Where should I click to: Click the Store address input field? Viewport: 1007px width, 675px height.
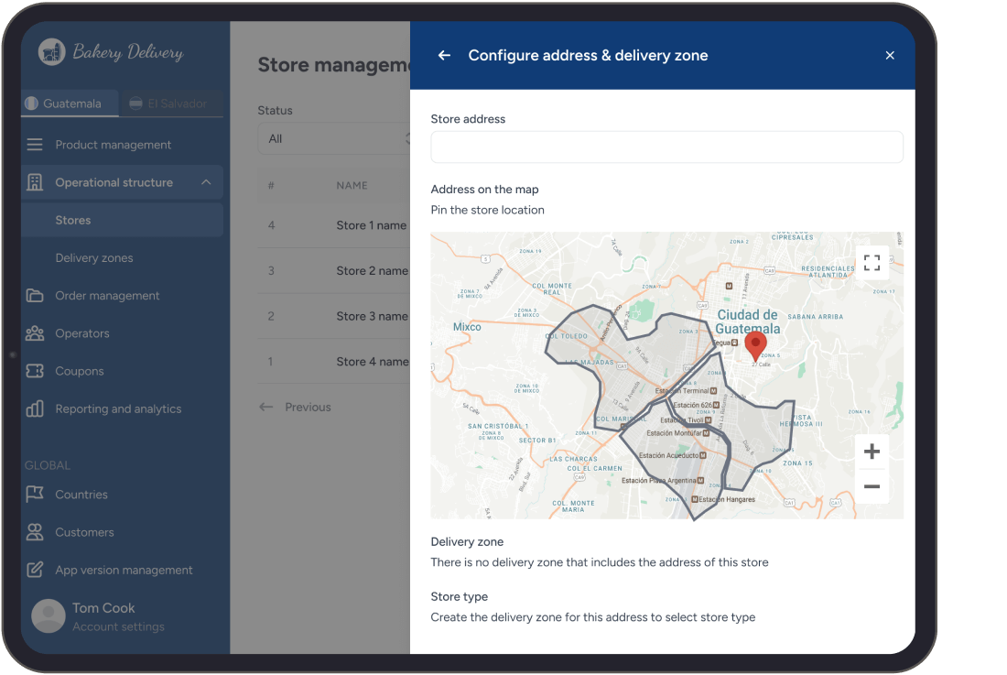[x=666, y=147]
